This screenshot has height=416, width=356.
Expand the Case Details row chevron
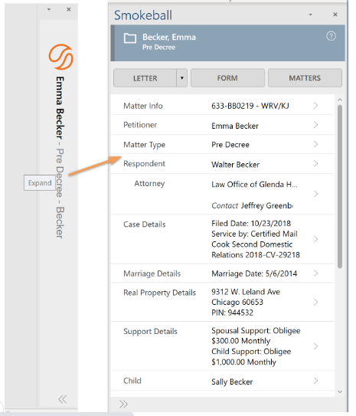pos(315,239)
